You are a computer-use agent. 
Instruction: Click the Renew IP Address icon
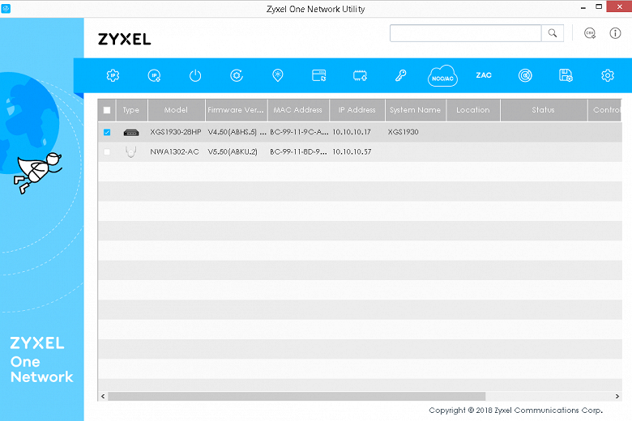pos(154,75)
